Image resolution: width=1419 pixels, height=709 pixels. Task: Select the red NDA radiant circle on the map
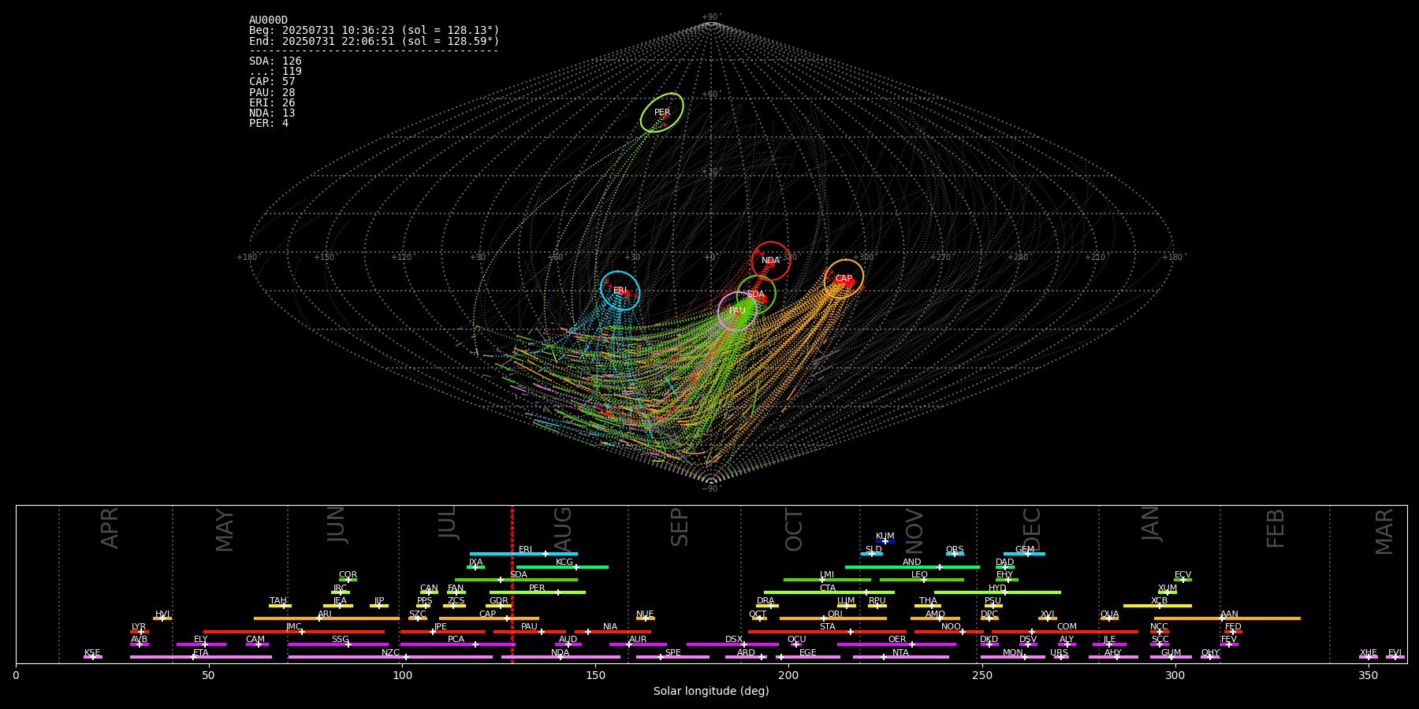(x=771, y=261)
